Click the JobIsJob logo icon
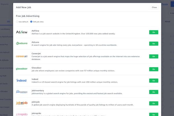 [22, 103]
